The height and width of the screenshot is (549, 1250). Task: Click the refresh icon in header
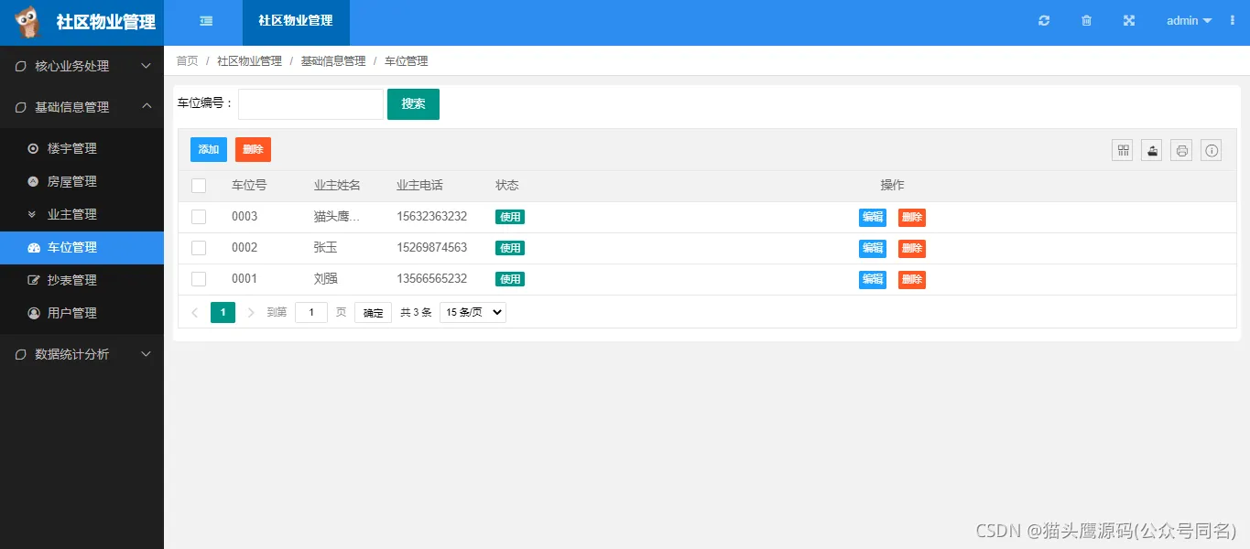click(x=1044, y=21)
